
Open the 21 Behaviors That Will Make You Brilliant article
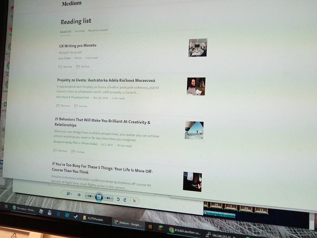(x=102, y=122)
